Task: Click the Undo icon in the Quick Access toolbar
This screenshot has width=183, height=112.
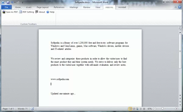Action: [12, 2]
